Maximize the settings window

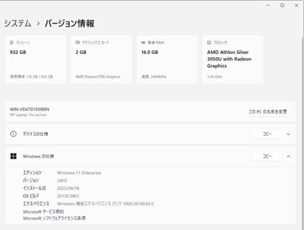(282, 5)
